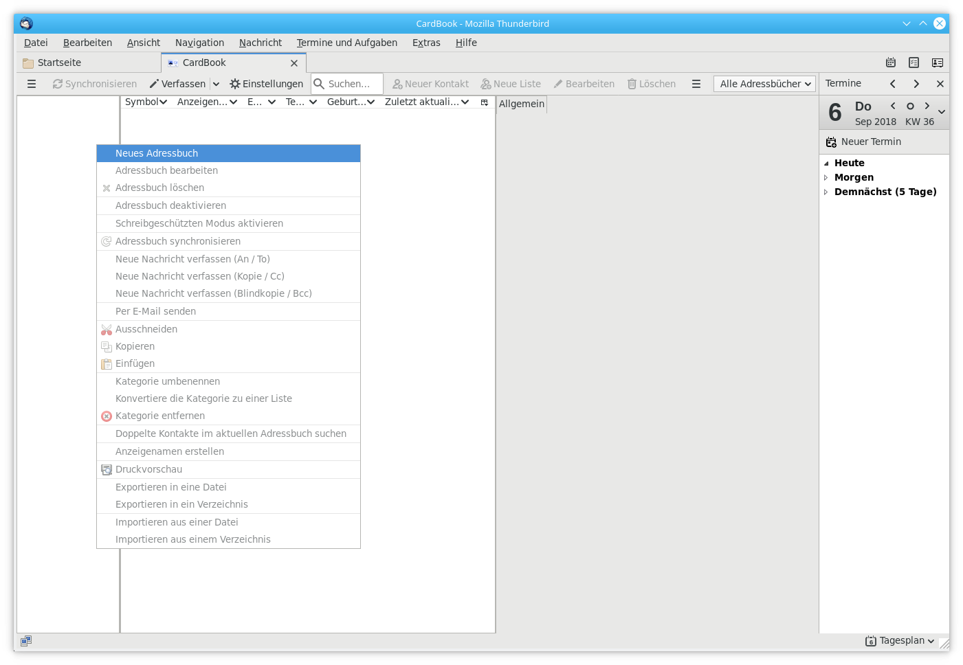
Task: Open the hamburger menu left of Synchronisieren
Action: (x=32, y=84)
